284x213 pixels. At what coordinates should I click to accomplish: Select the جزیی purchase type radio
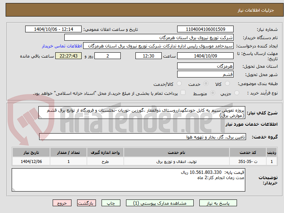click(x=237, y=93)
